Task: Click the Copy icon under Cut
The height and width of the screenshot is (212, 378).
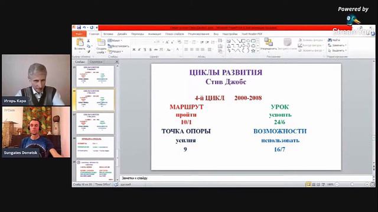Action: 89,46
